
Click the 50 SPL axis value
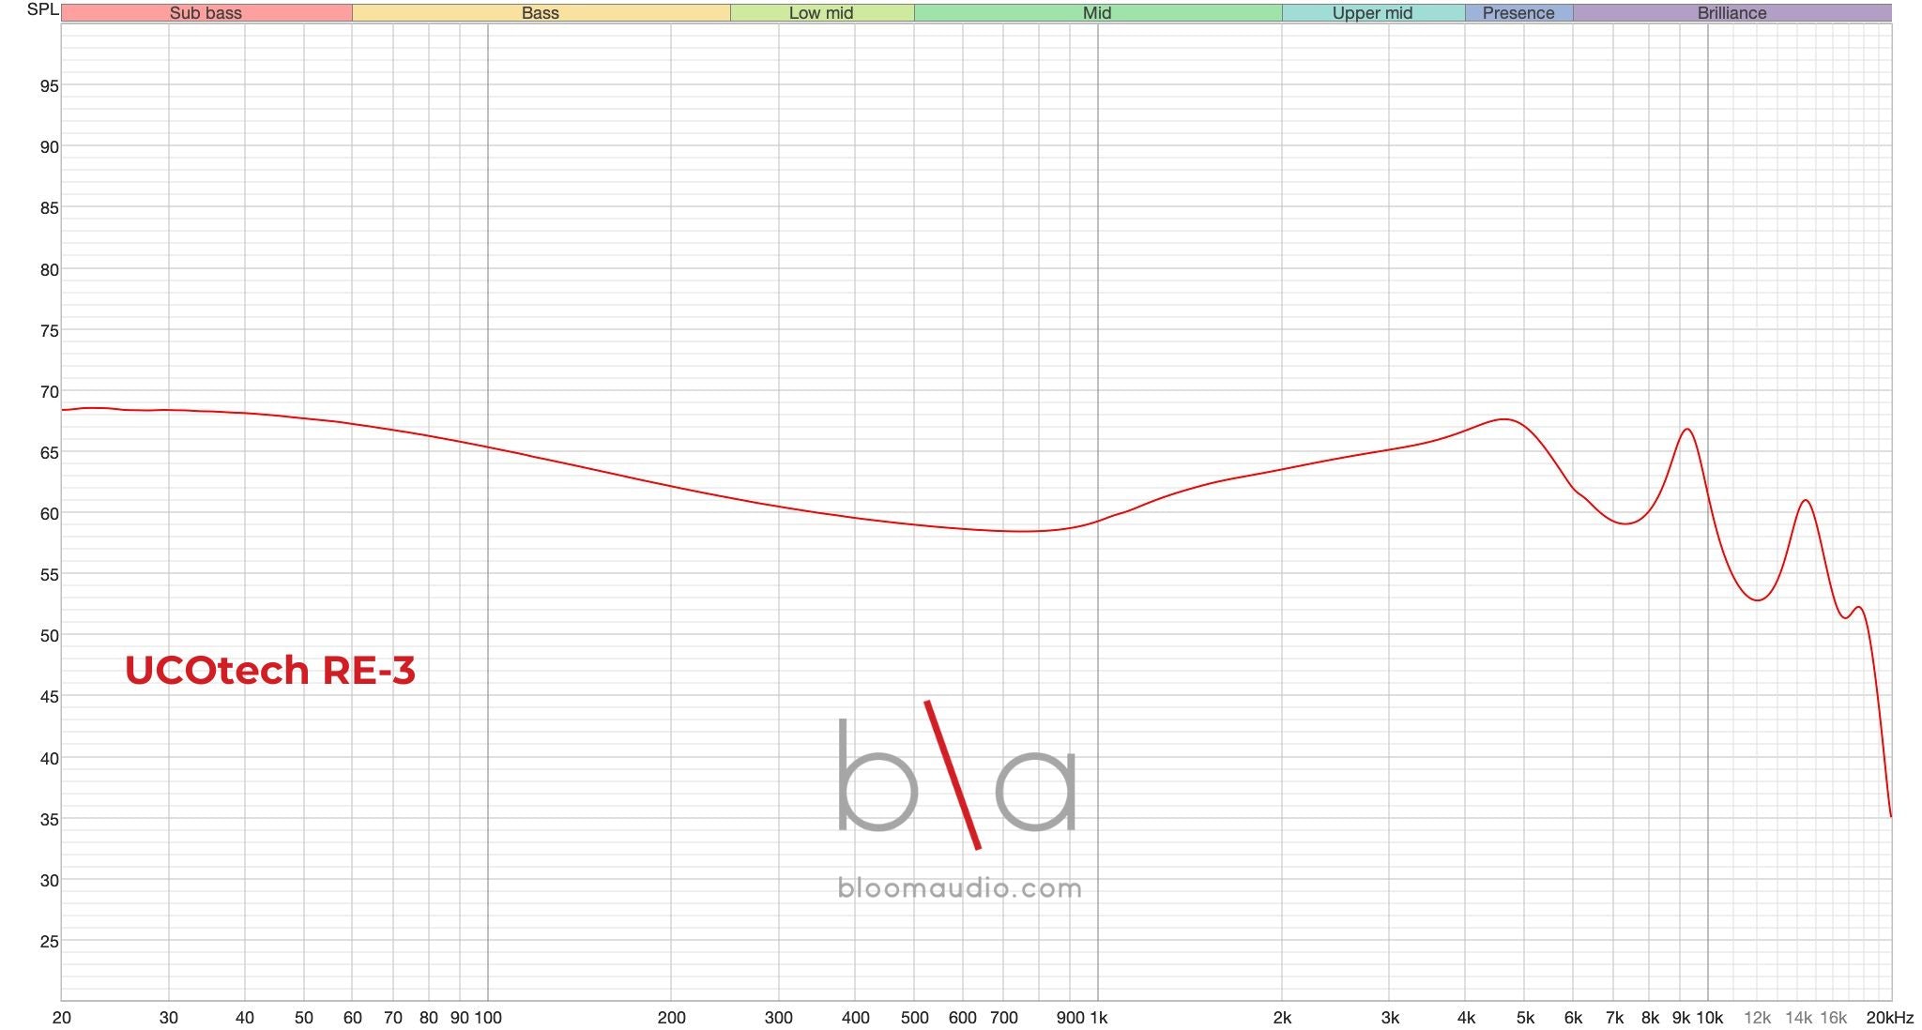pyautogui.click(x=49, y=636)
